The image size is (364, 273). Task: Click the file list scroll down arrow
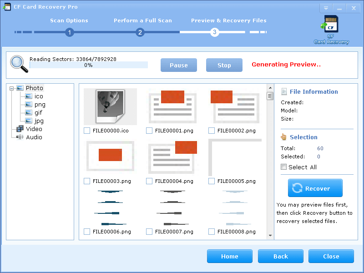click(270, 236)
